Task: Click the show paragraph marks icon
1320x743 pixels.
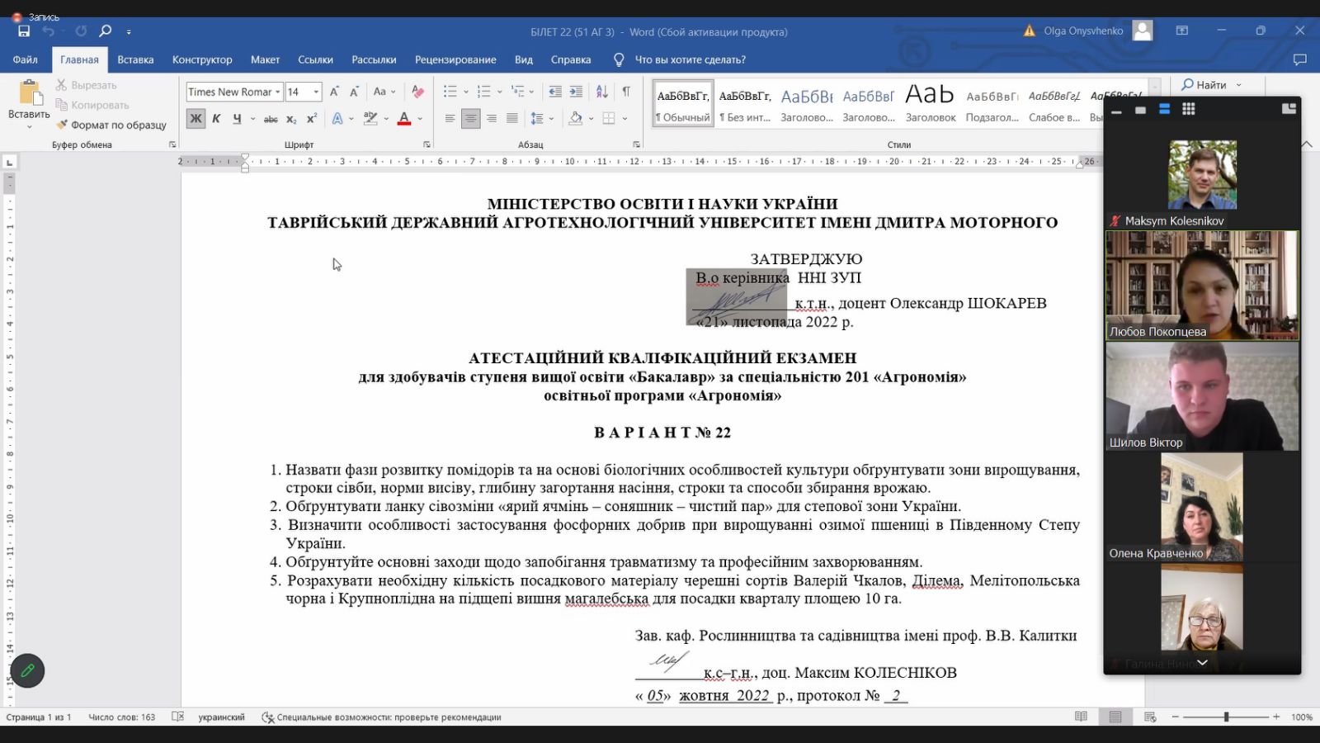Action: point(626,92)
